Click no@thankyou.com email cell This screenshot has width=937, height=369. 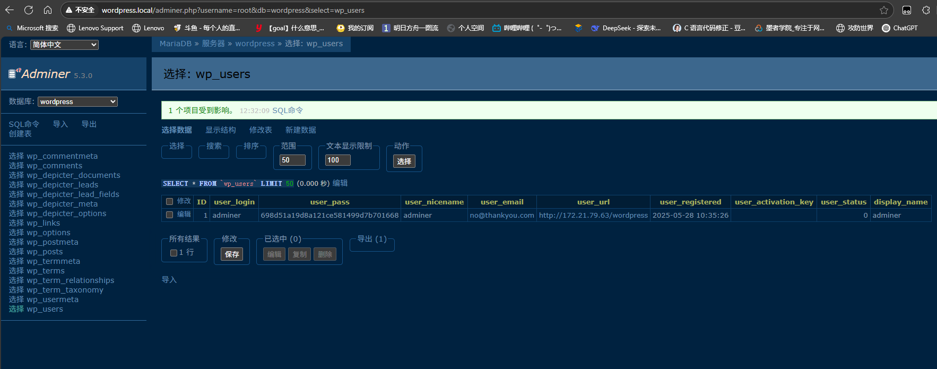tap(502, 215)
